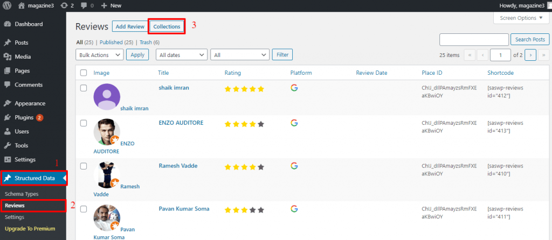Image resolution: width=552 pixels, height=240 pixels.
Task: Open the ENZO AUDITORE review title
Action: pyautogui.click(x=181, y=123)
